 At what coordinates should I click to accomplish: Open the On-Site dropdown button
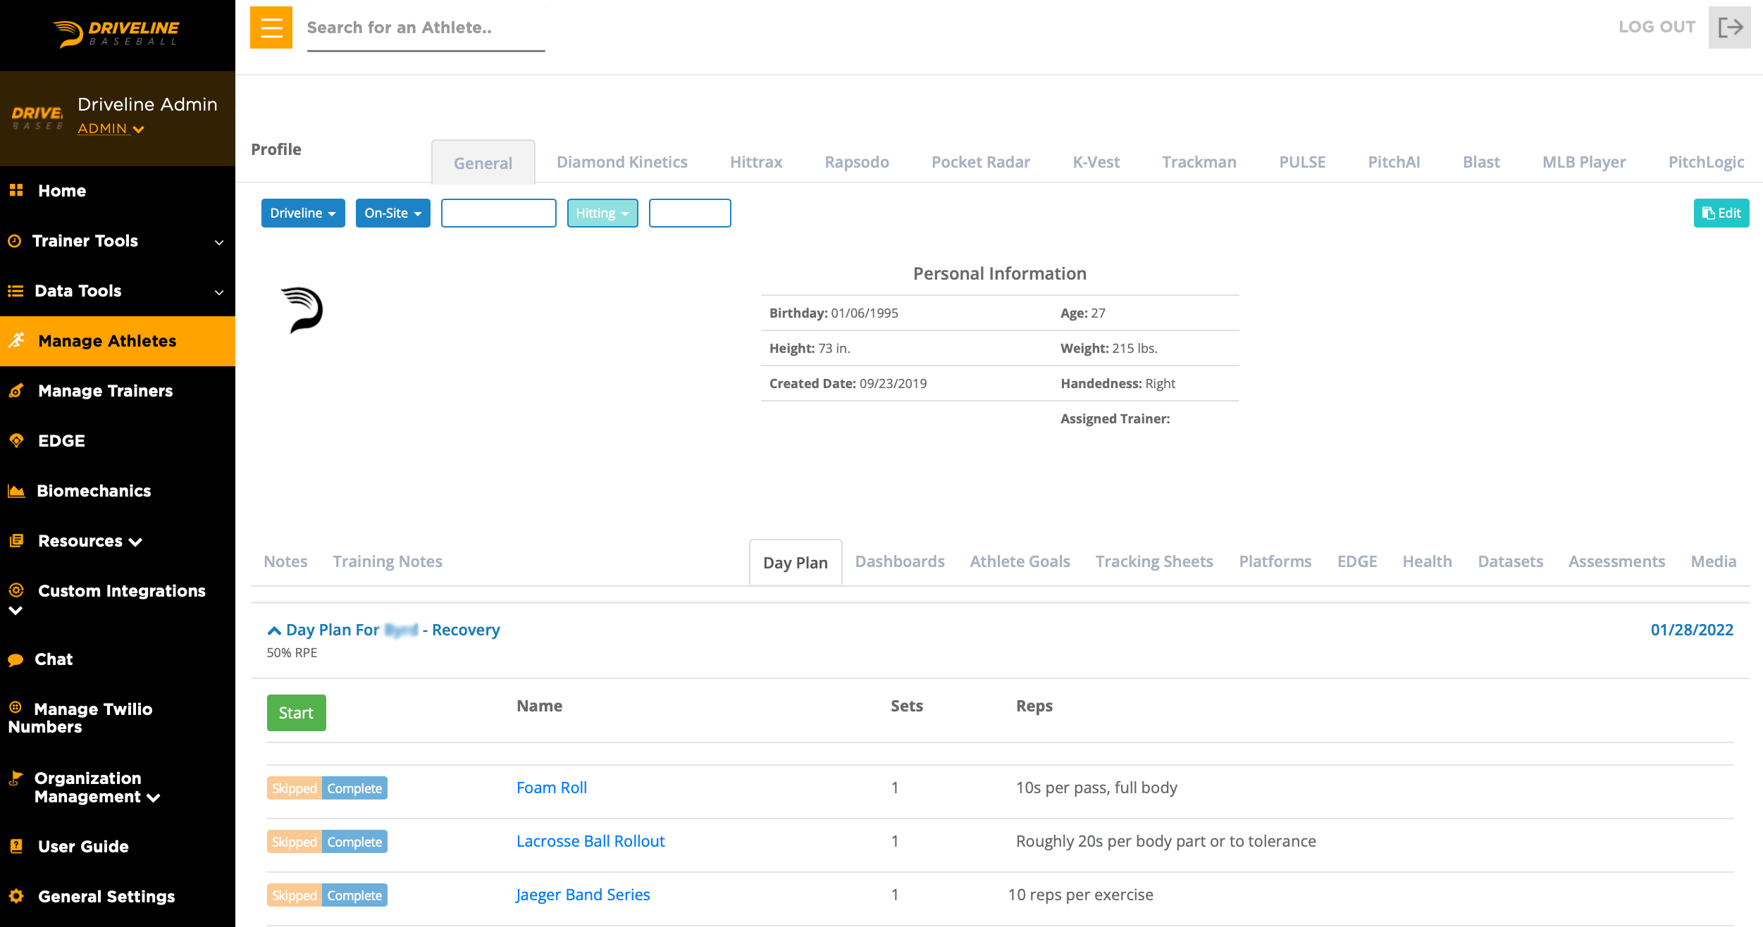[x=393, y=213]
